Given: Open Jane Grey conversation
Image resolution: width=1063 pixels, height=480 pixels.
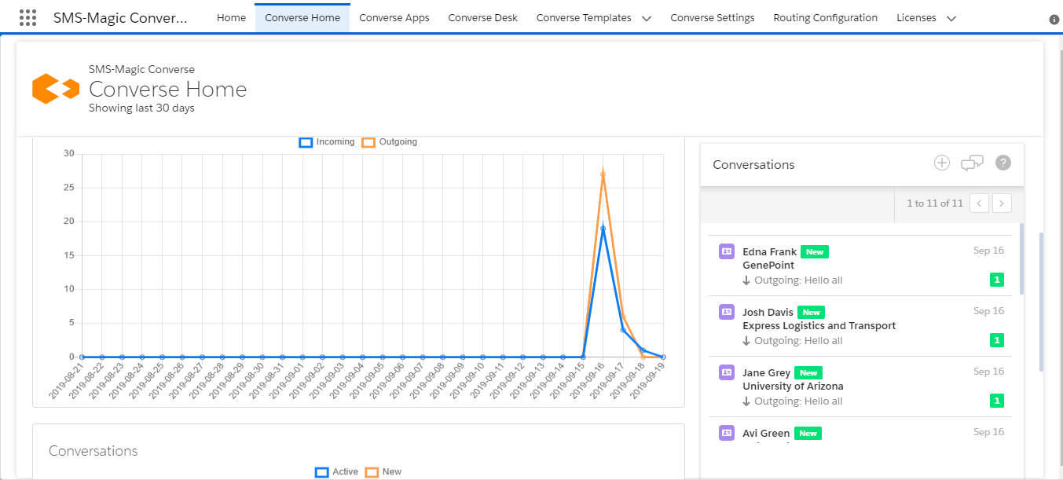Looking at the screenshot, I should (860, 387).
